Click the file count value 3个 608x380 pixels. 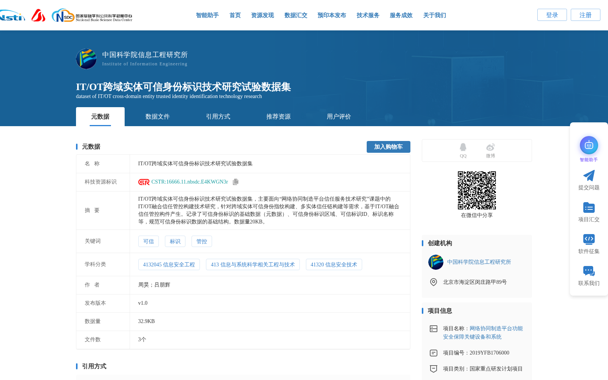click(142, 340)
